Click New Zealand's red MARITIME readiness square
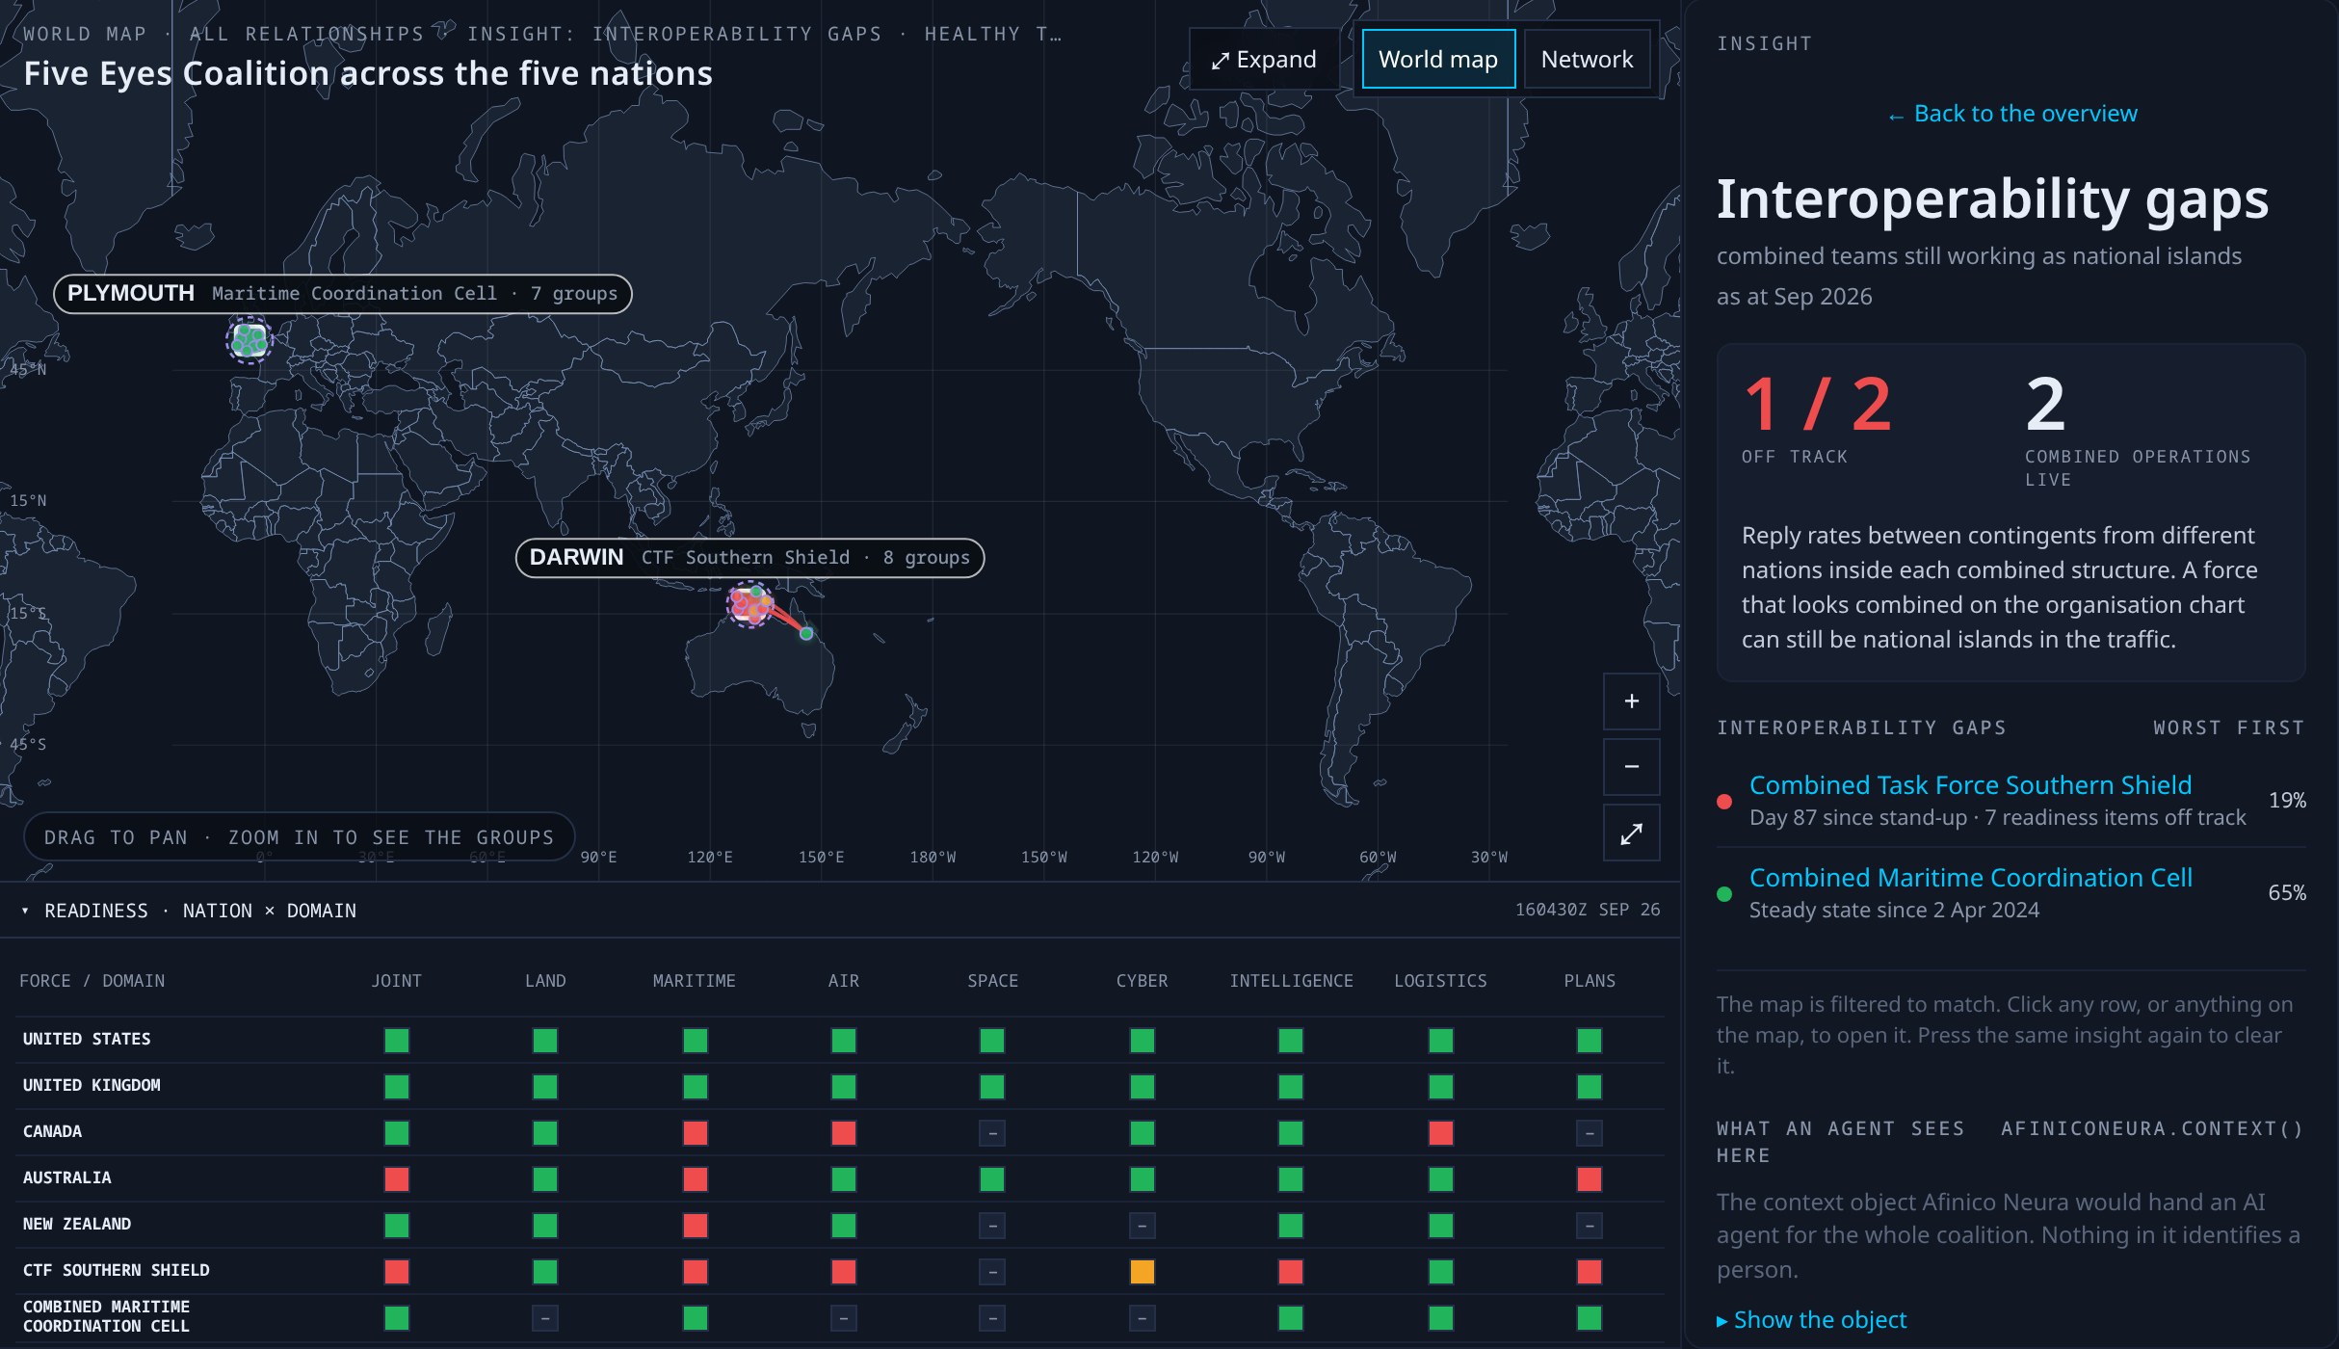The height and width of the screenshot is (1349, 2339). (695, 1226)
